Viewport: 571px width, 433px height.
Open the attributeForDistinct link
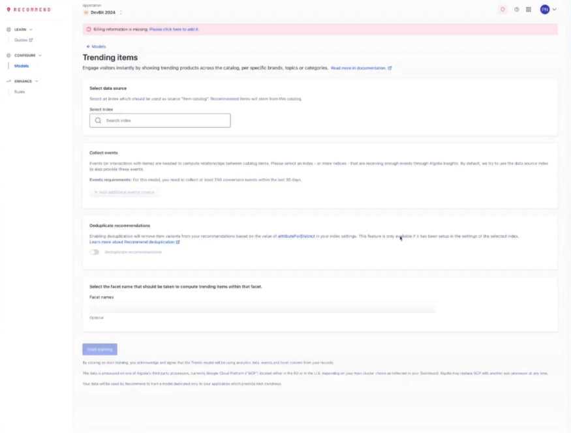296,236
